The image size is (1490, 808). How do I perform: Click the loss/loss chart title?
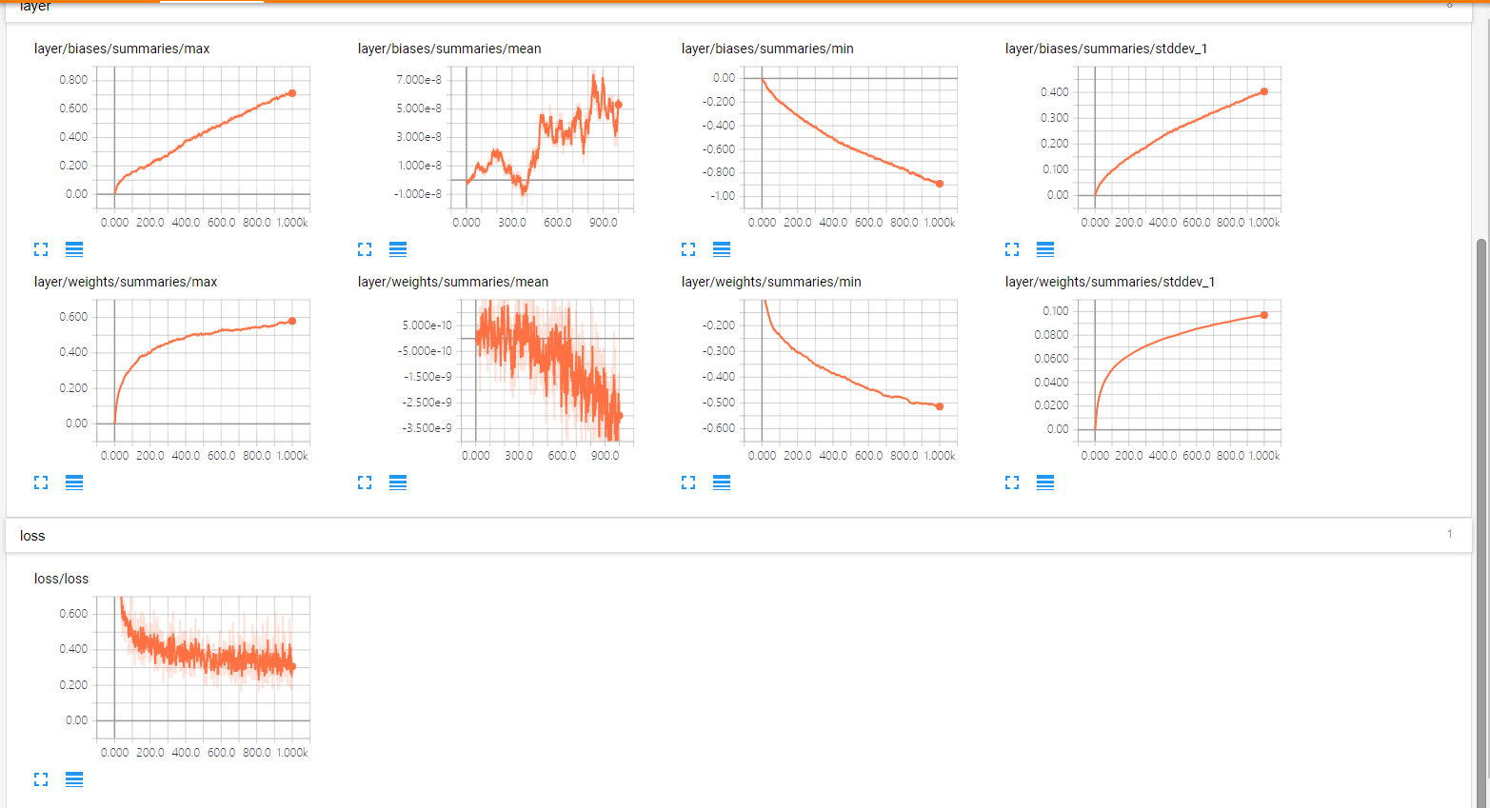(x=61, y=578)
